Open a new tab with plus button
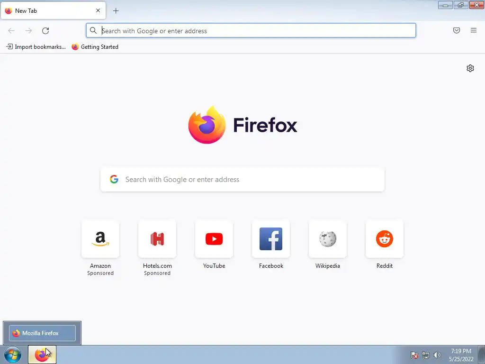The height and width of the screenshot is (364, 485). point(116,11)
